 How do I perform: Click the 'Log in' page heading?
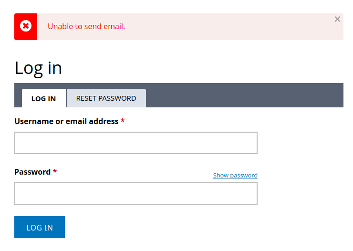point(38,68)
